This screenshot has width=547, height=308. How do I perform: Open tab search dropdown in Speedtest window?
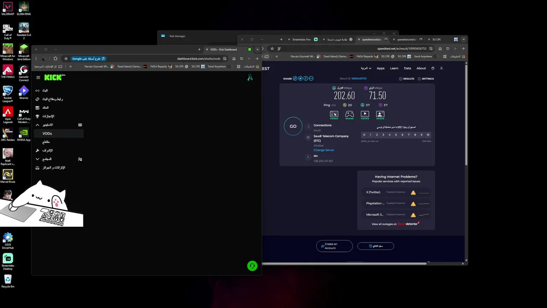coord(463,40)
